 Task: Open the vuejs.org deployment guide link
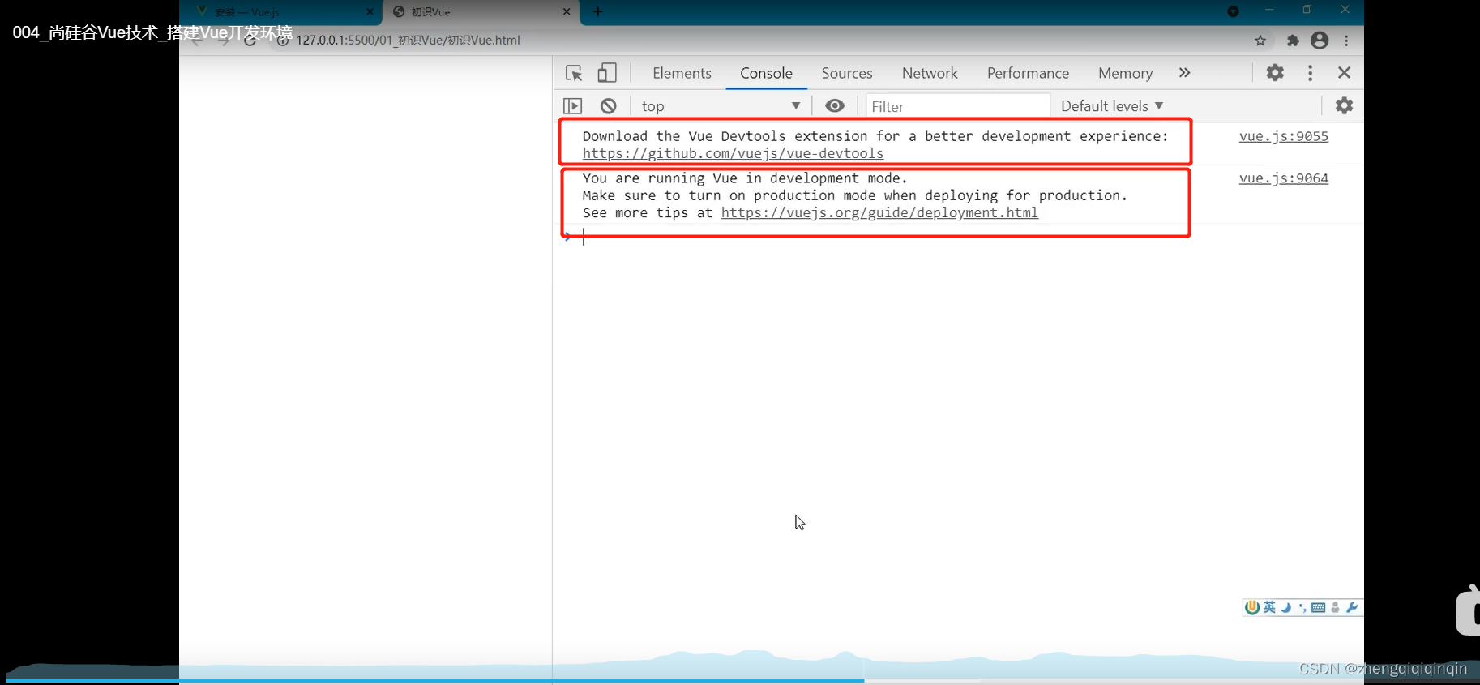(879, 212)
